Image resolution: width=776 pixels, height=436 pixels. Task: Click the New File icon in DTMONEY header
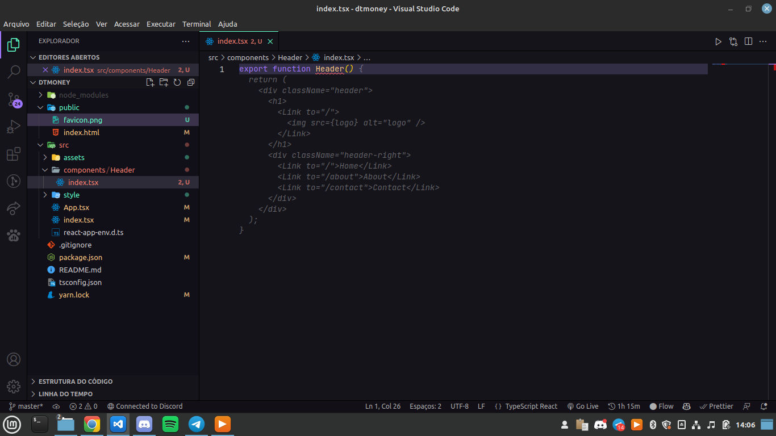click(x=150, y=82)
